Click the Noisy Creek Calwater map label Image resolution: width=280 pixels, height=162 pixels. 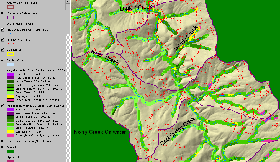(x=100, y=132)
